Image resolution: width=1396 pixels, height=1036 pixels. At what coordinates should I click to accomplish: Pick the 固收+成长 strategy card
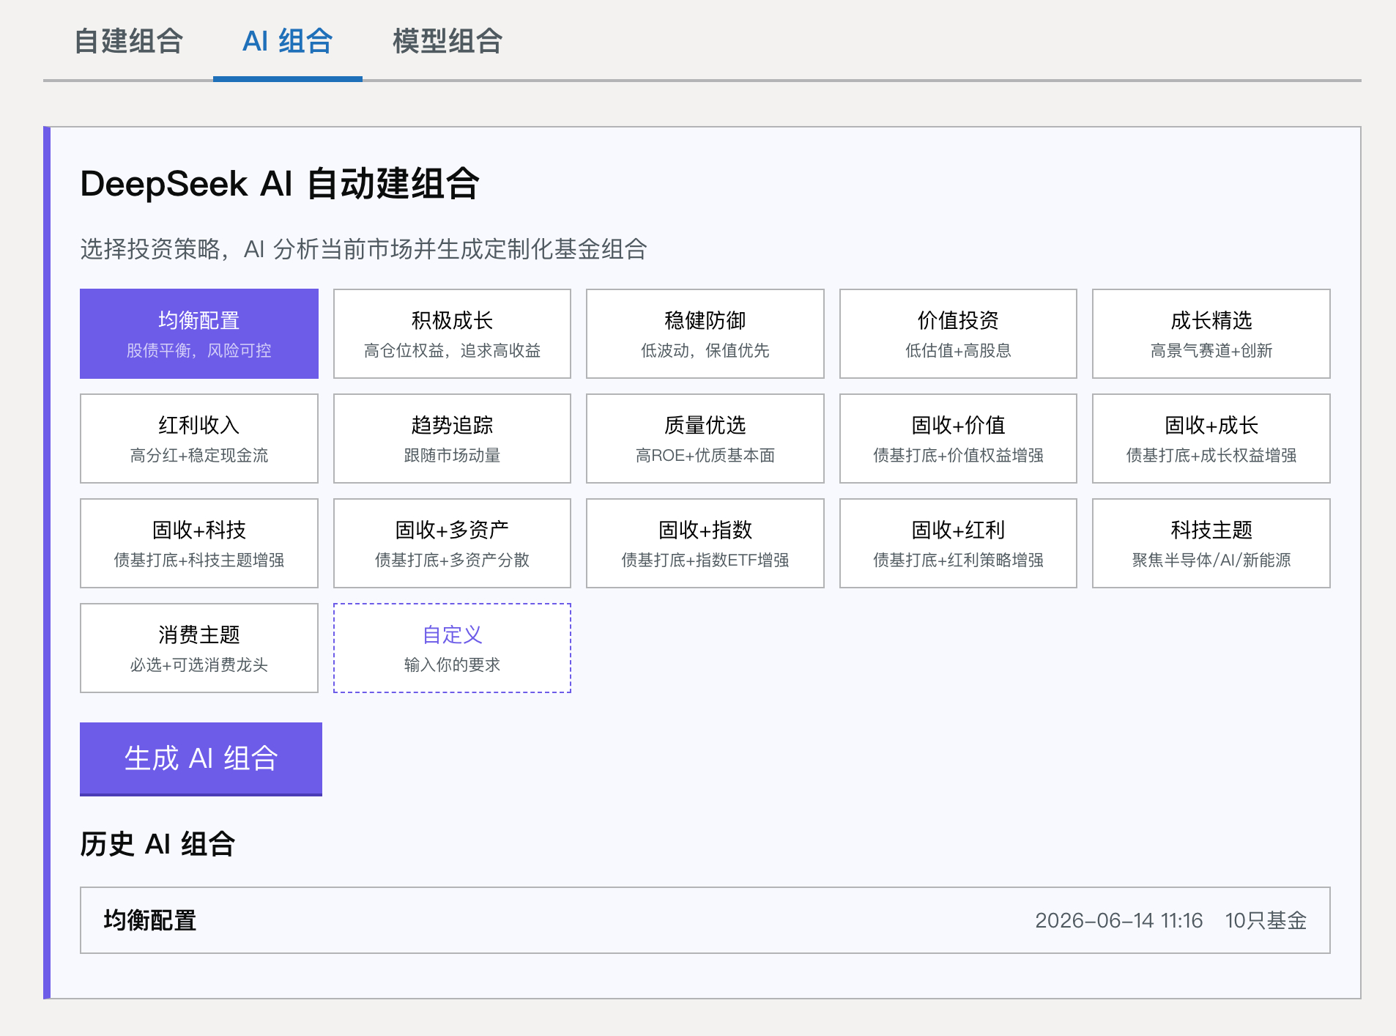pos(1211,439)
